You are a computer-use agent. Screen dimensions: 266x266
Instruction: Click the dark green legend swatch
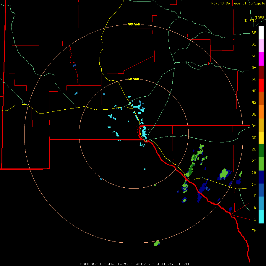261,150
